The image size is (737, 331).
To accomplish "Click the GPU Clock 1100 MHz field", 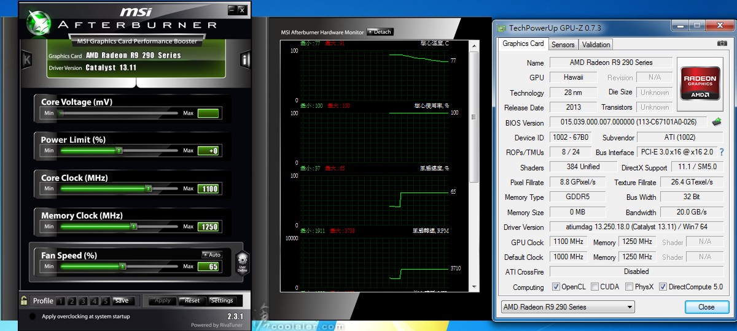I will coord(568,242).
